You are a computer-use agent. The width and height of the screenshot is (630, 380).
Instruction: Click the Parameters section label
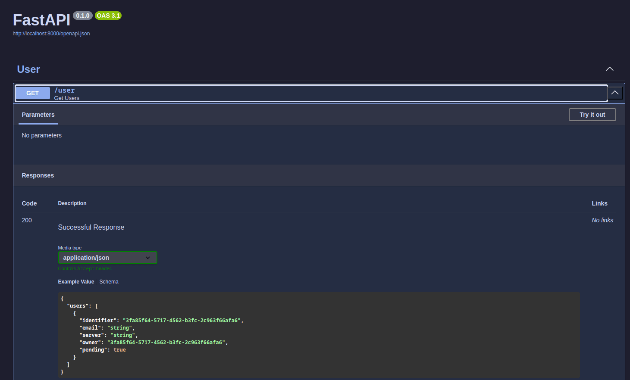38,115
